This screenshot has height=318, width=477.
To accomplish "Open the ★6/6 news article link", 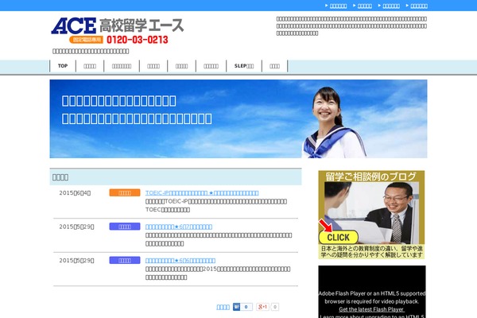I will pyautogui.click(x=180, y=261).
